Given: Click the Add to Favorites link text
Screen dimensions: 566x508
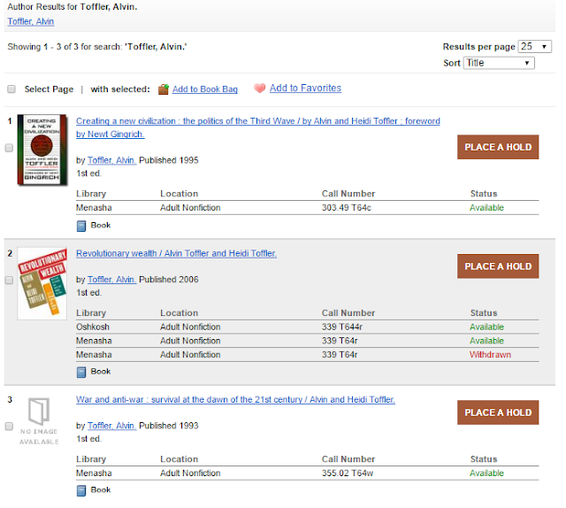Looking at the screenshot, I should point(305,89).
